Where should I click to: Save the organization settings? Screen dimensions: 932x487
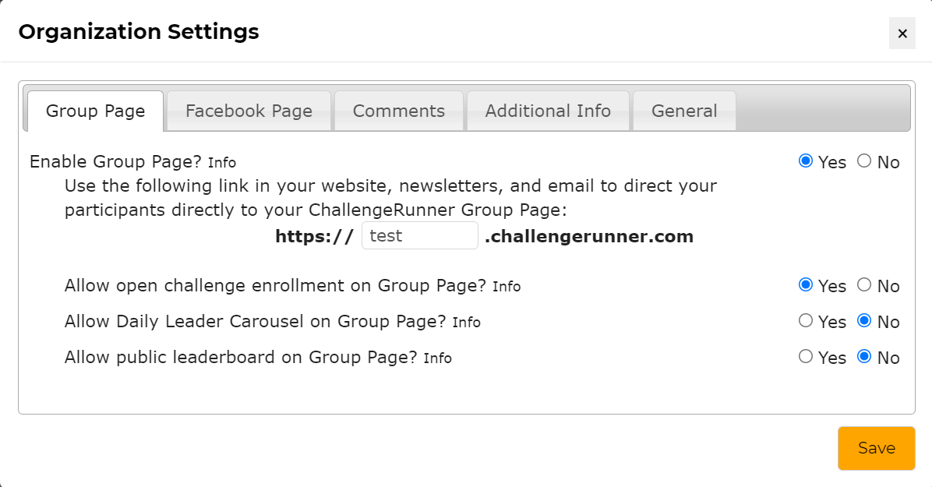pyautogui.click(x=876, y=448)
